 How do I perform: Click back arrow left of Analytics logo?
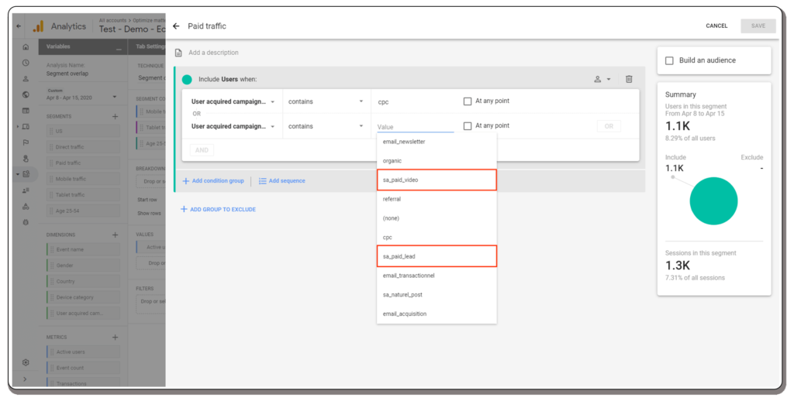tap(19, 26)
